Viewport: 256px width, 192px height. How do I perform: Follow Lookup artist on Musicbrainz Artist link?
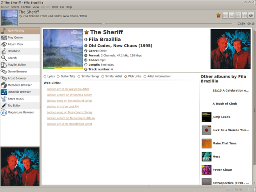click(x=69, y=124)
